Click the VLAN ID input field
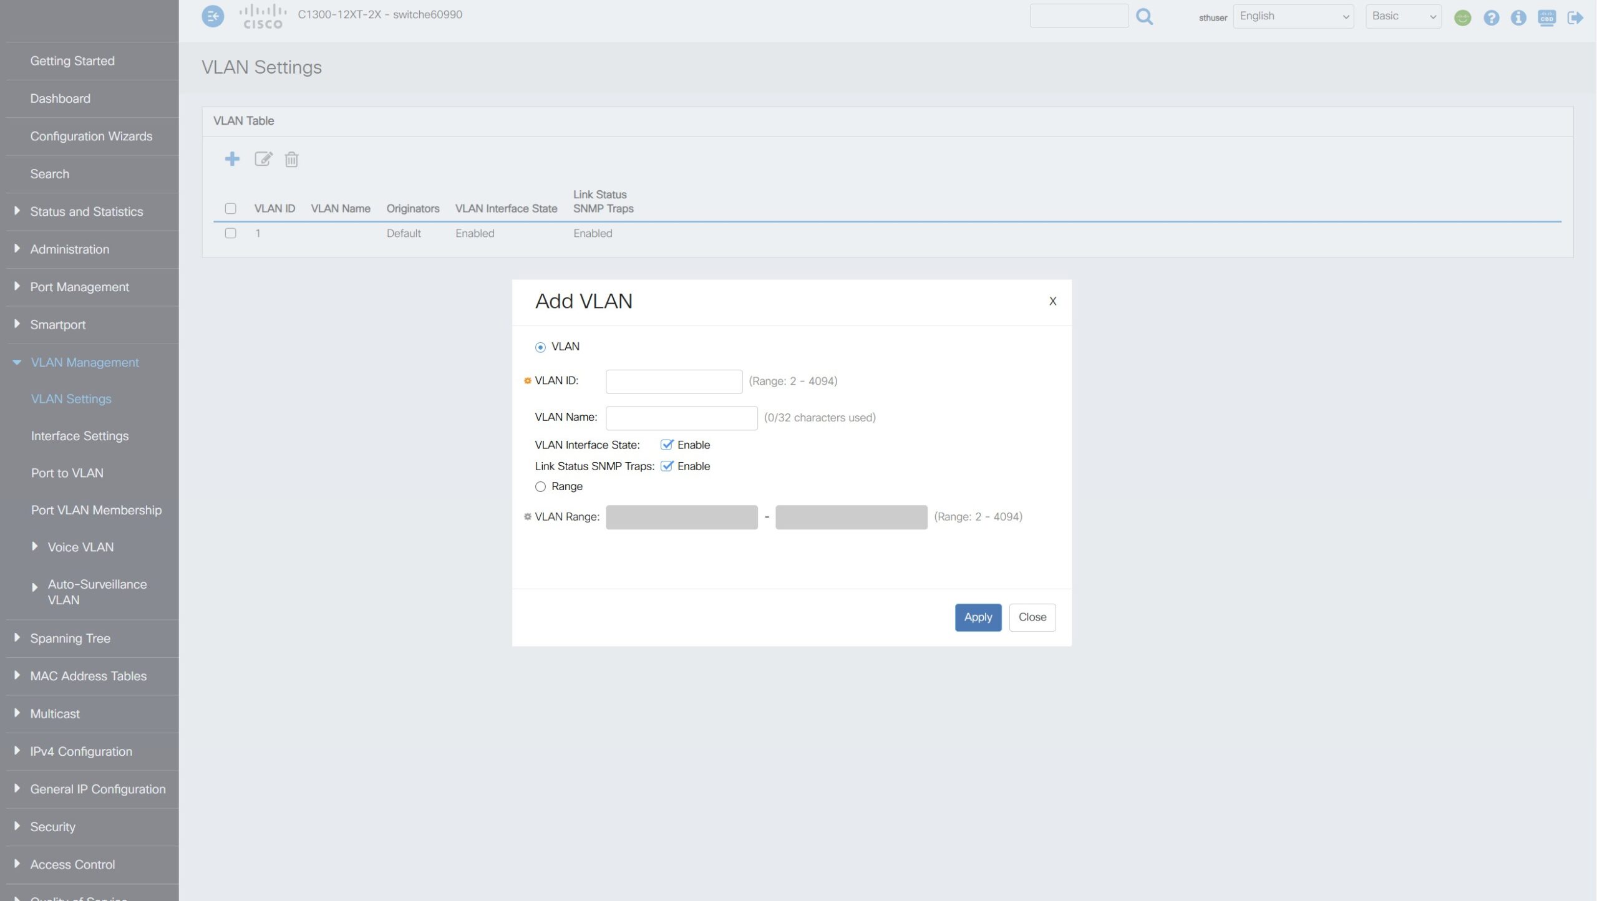The width and height of the screenshot is (1597, 901). [x=674, y=382]
